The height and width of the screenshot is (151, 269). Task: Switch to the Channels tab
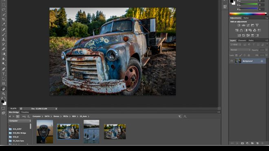242,40
